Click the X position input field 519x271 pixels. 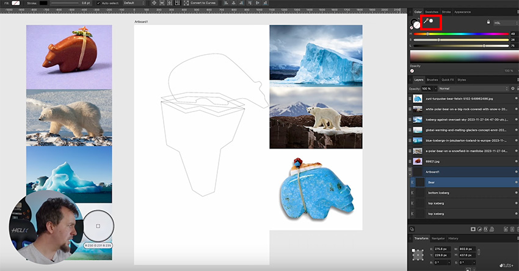pos(441,250)
